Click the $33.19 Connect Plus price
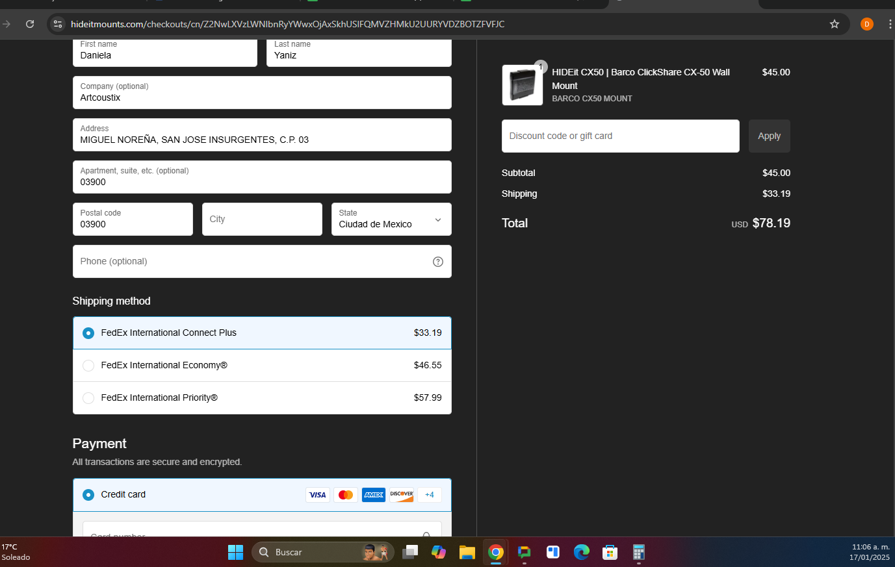This screenshot has width=895, height=567. 428,333
